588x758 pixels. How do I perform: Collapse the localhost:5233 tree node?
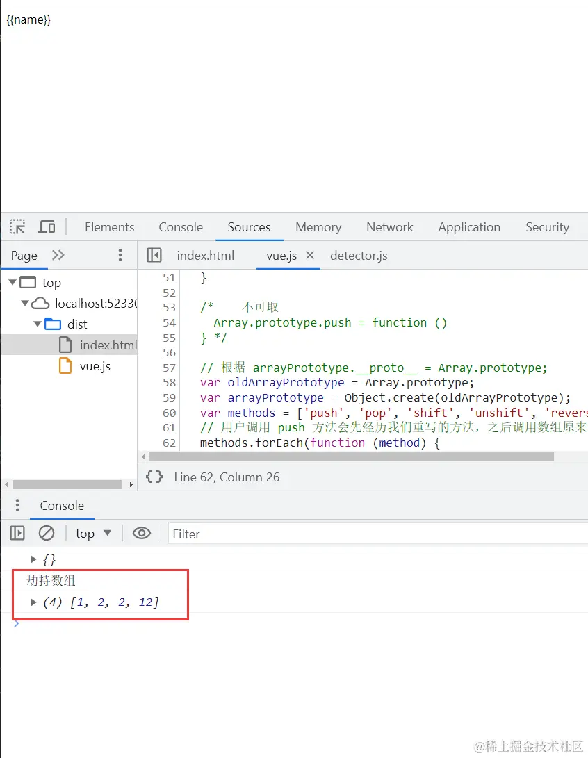25,303
